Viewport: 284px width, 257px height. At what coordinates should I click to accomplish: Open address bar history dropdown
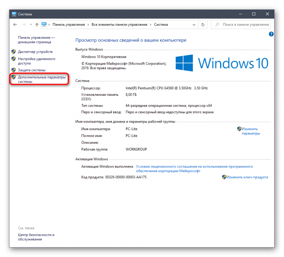pos(194,24)
